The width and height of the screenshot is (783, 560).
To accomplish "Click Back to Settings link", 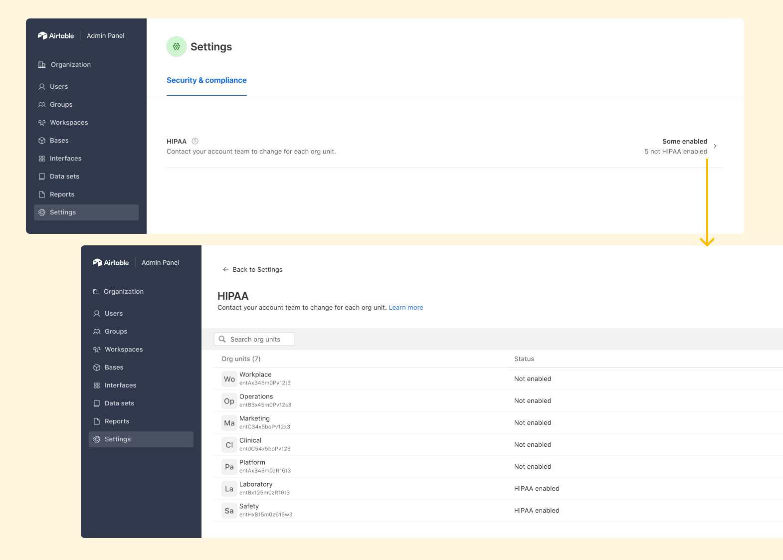I will 257,269.
